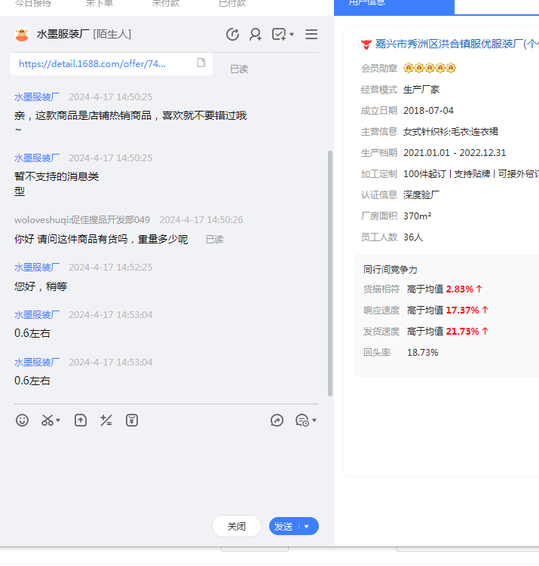Click the 关闭 button

point(237,527)
